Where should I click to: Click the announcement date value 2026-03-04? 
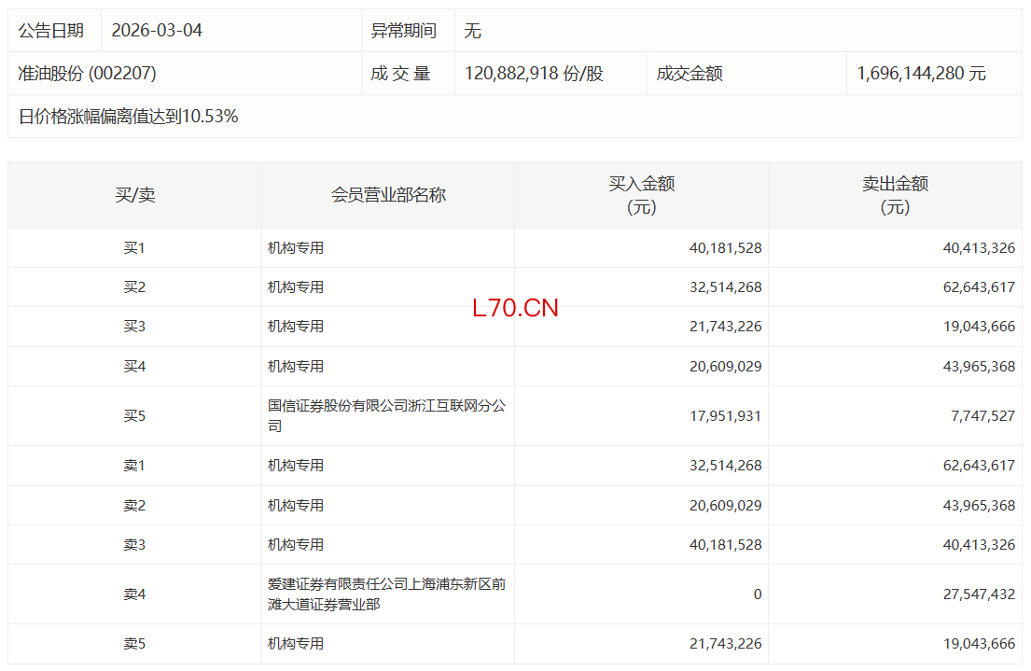pyautogui.click(x=157, y=31)
